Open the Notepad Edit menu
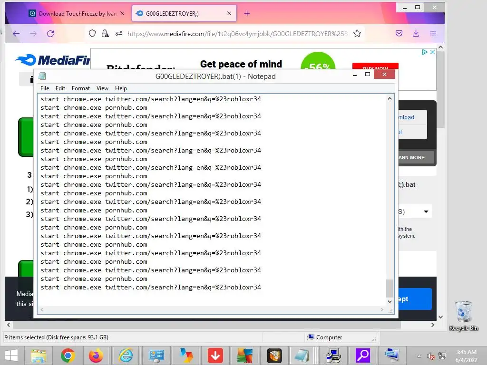Image resolution: width=487 pixels, height=365 pixels. click(60, 88)
